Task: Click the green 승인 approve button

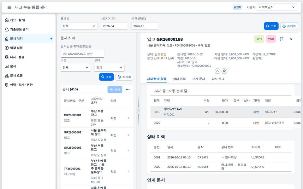Action: 259,39
